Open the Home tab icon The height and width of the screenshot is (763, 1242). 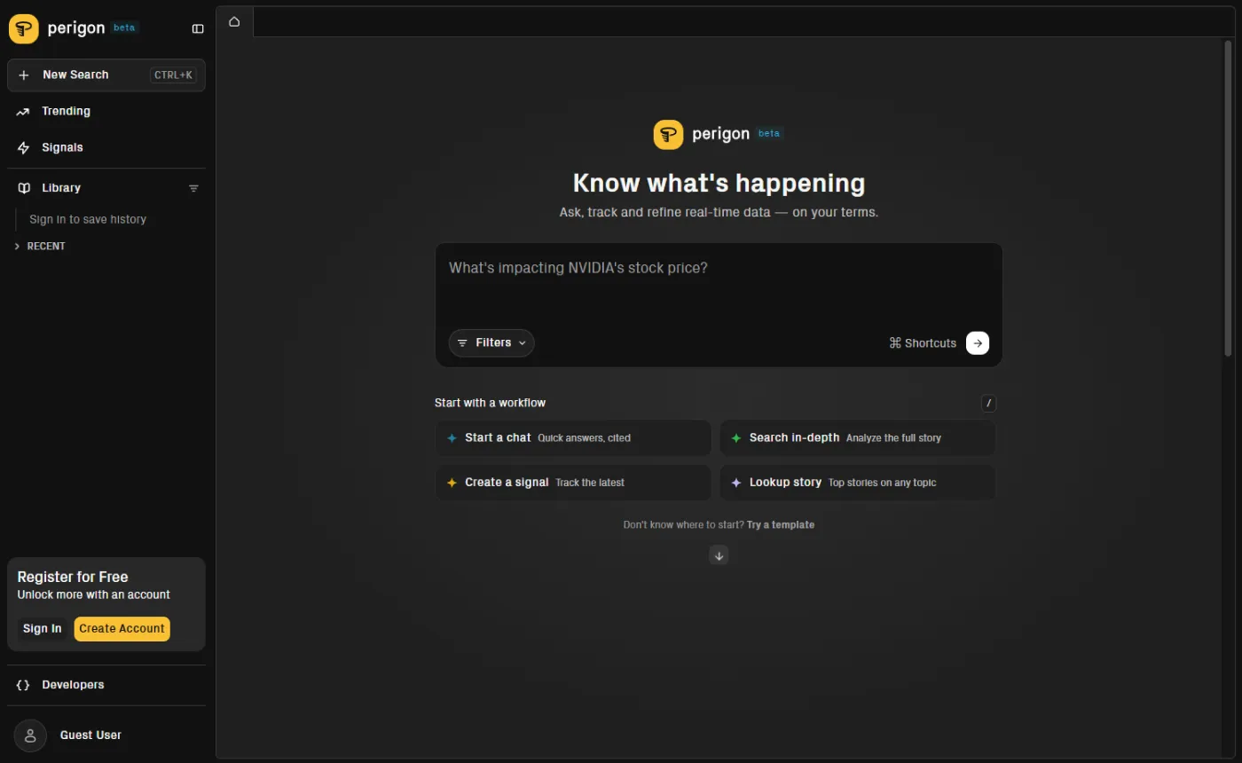point(234,21)
